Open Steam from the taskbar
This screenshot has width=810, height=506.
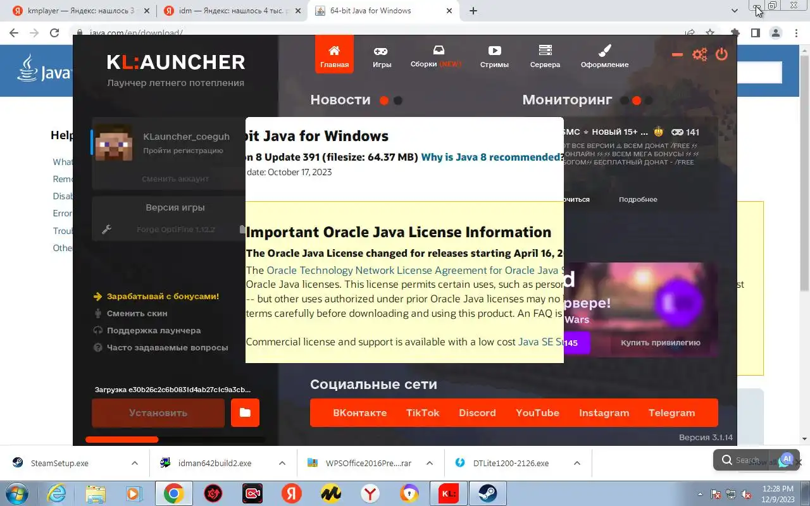point(487,493)
